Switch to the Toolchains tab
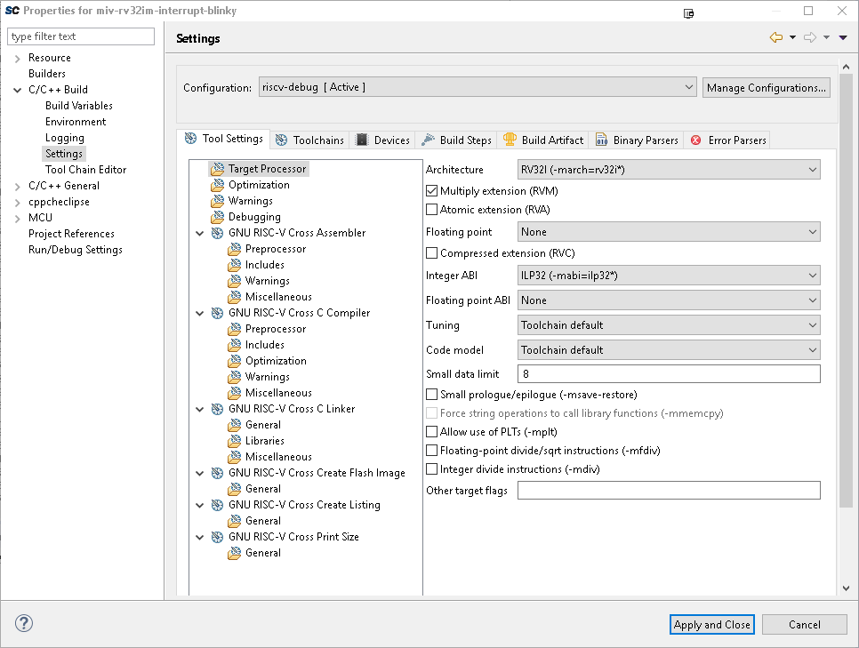 click(310, 140)
